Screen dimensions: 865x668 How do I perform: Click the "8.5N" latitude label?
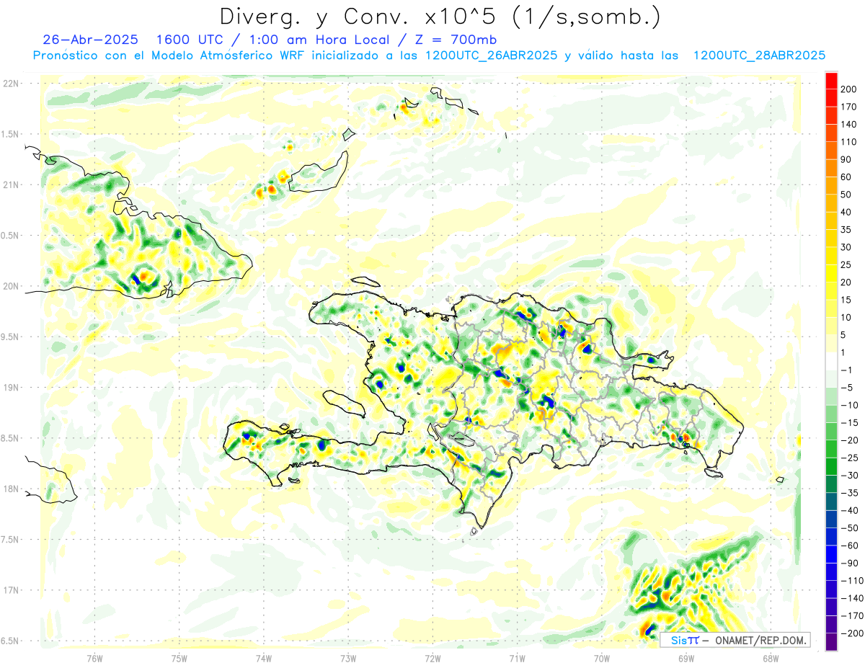[11, 438]
